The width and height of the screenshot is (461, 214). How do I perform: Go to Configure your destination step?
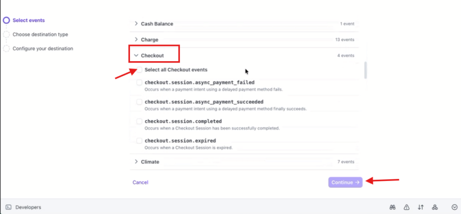click(42, 48)
